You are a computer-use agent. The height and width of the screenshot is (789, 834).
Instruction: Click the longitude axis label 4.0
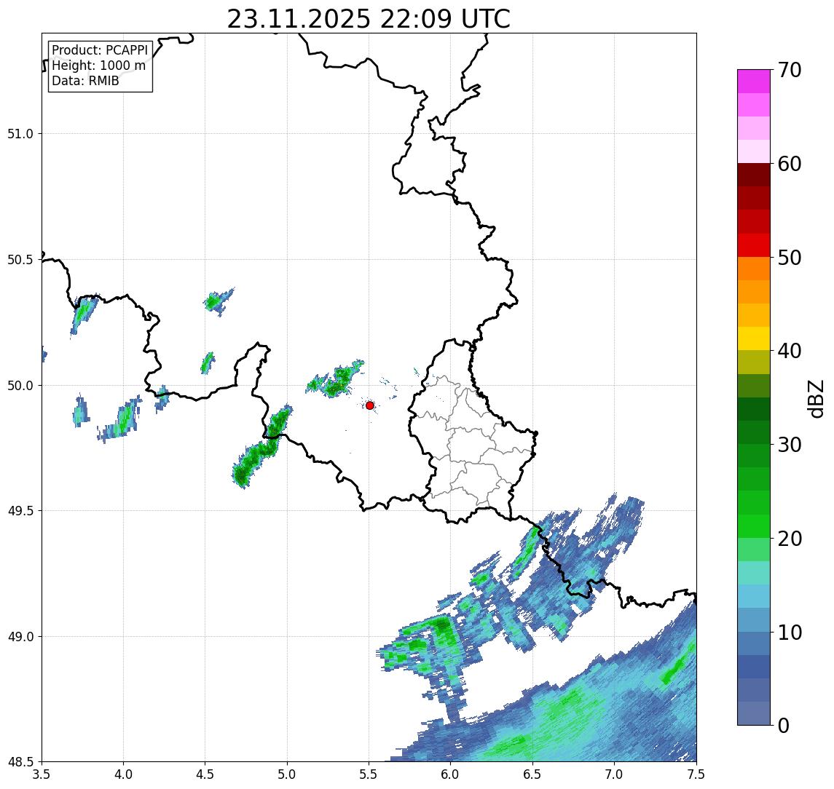(x=123, y=774)
